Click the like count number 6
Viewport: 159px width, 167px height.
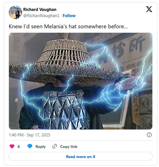19,147
